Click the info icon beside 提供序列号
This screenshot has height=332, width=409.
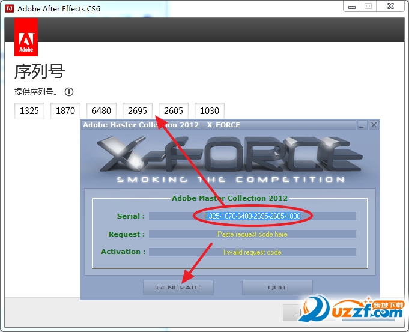[69, 92]
